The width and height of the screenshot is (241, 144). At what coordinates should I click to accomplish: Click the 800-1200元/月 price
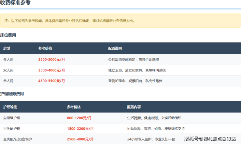[x=79, y=118]
